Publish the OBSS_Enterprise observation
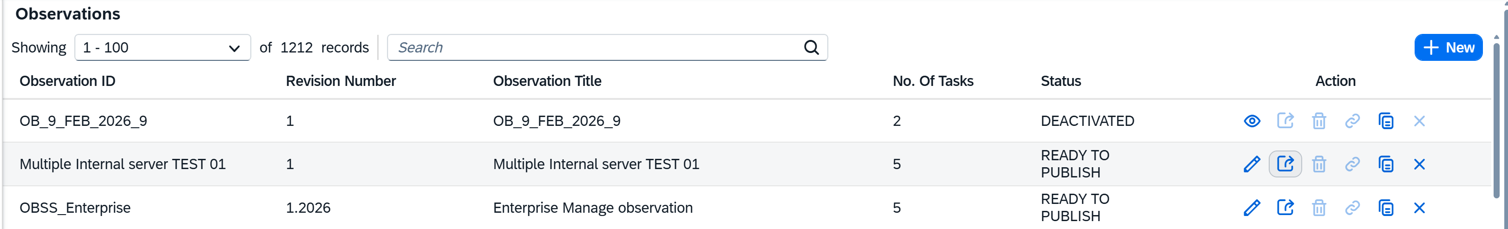Screen dimensions: 1508x229 pyautogui.click(x=1285, y=207)
